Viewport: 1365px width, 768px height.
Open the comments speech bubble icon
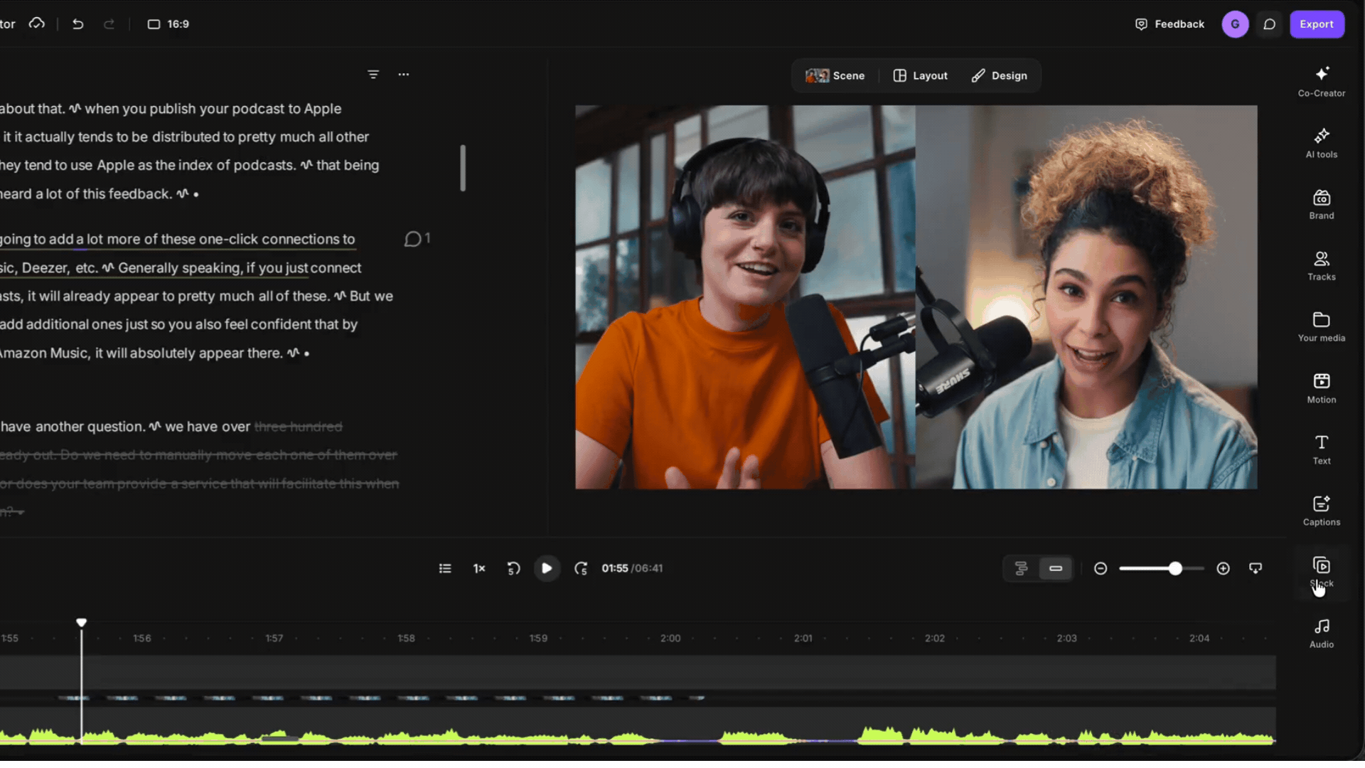click(x=1269, y=24)
